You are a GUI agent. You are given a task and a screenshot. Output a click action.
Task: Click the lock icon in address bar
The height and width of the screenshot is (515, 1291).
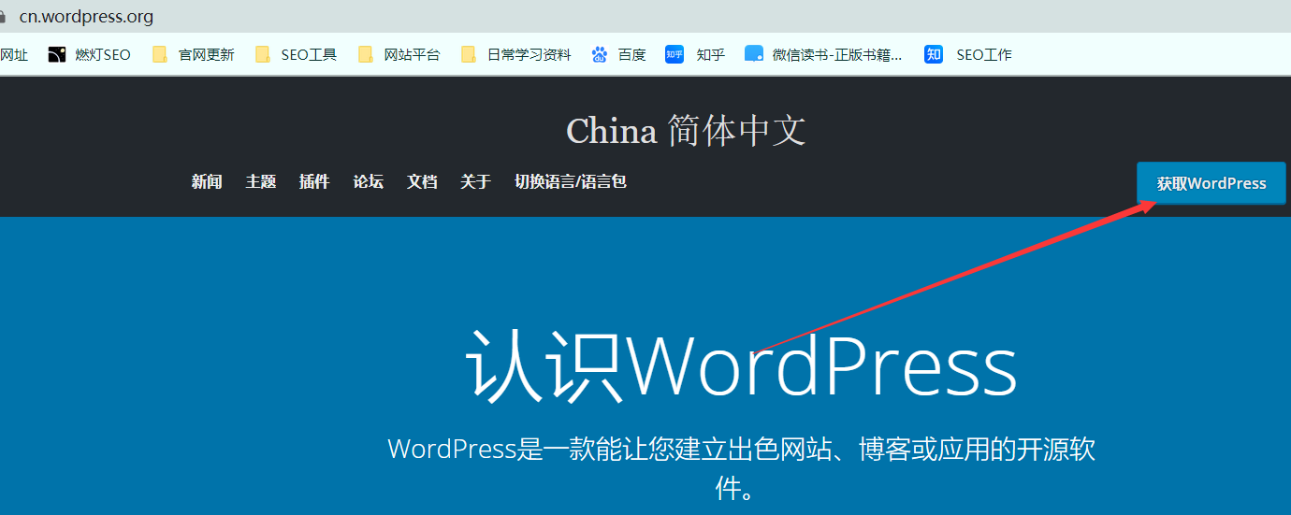tap(3, 17)
